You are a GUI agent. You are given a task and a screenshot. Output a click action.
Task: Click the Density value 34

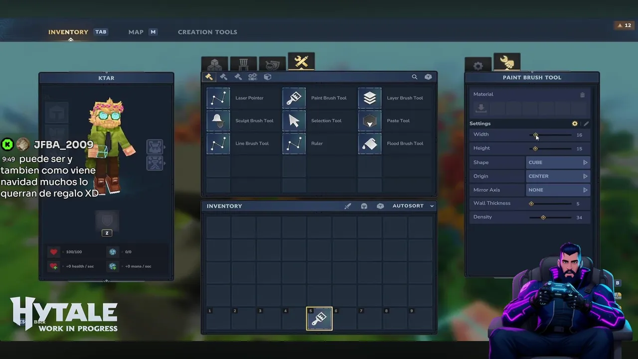click(579, 217)
